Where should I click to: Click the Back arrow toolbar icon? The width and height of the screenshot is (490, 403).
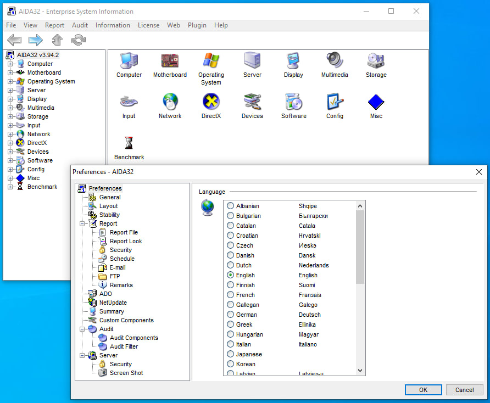click(x=14, y=40)
